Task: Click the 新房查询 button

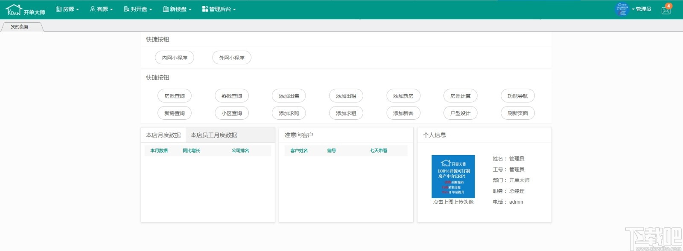Action: point(175,113)
